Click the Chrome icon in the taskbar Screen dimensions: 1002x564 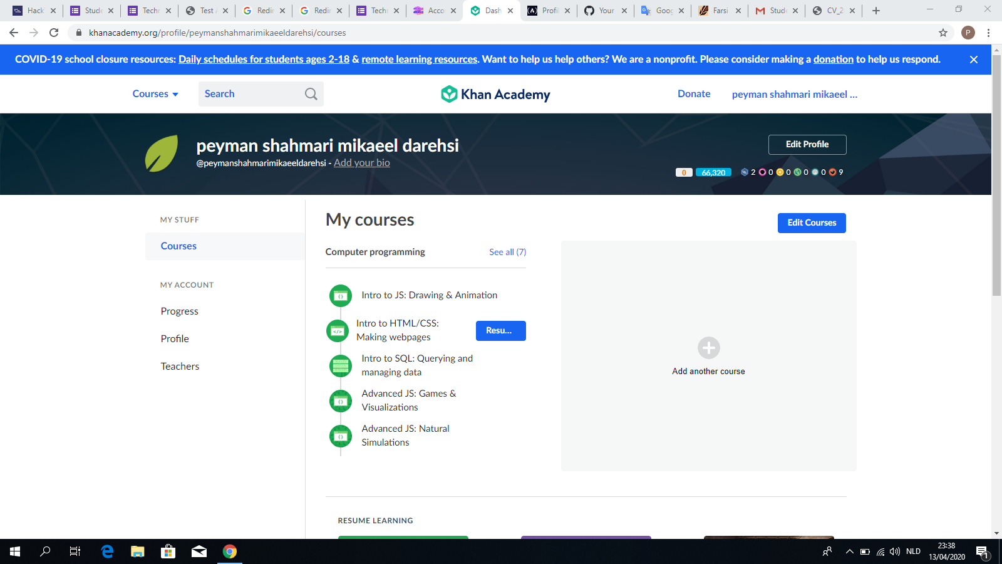(230, 551)
